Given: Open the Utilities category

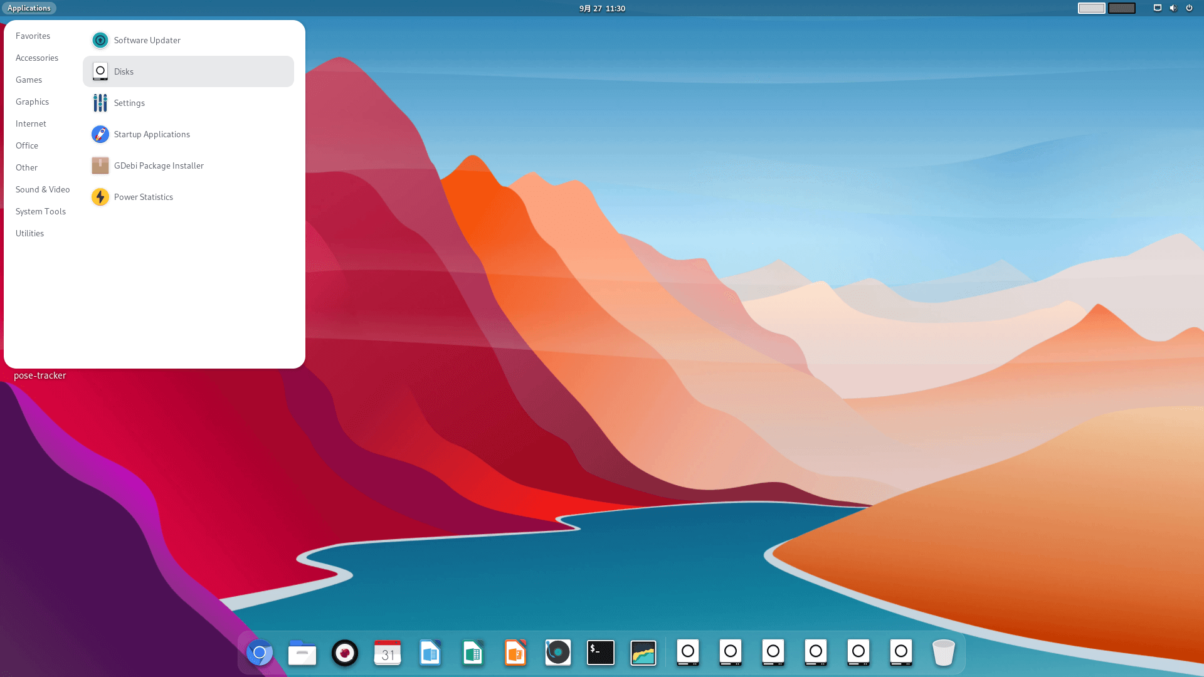Looking at the screenshot, I should (29, 233).
